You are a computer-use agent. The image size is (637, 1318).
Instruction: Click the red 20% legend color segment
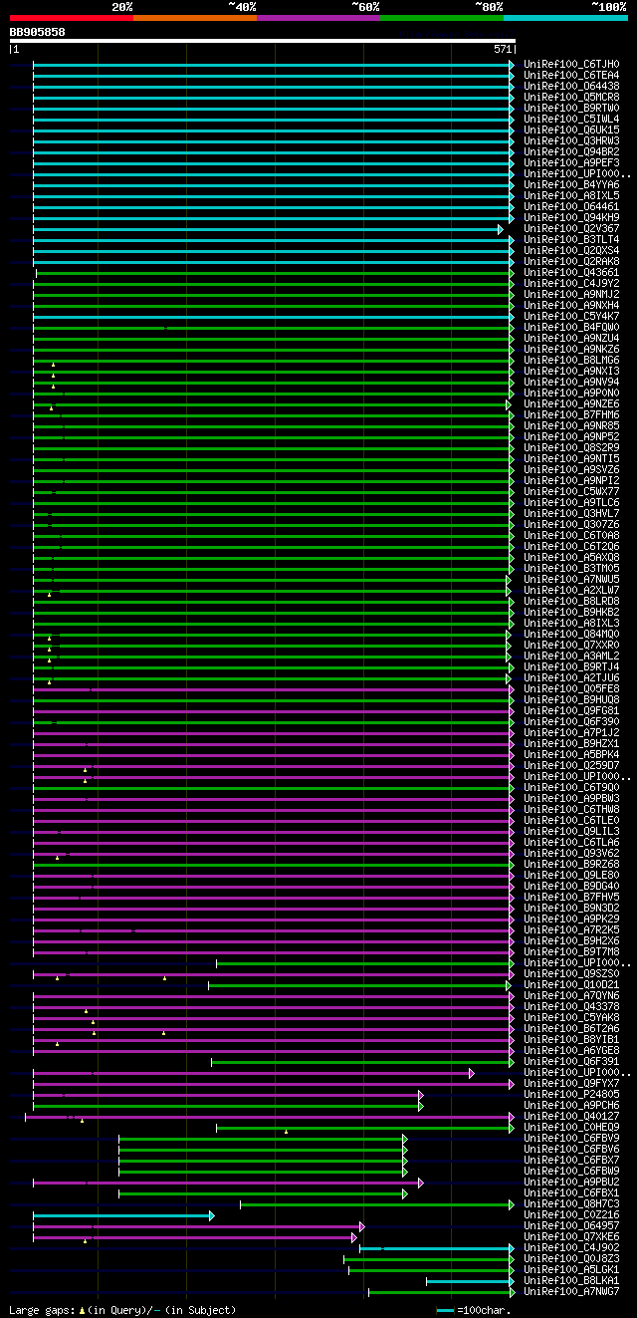pyautogui.click(x=71, y=18)
